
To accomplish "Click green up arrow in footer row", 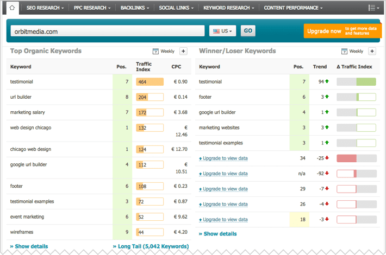I will coord(327,97).
